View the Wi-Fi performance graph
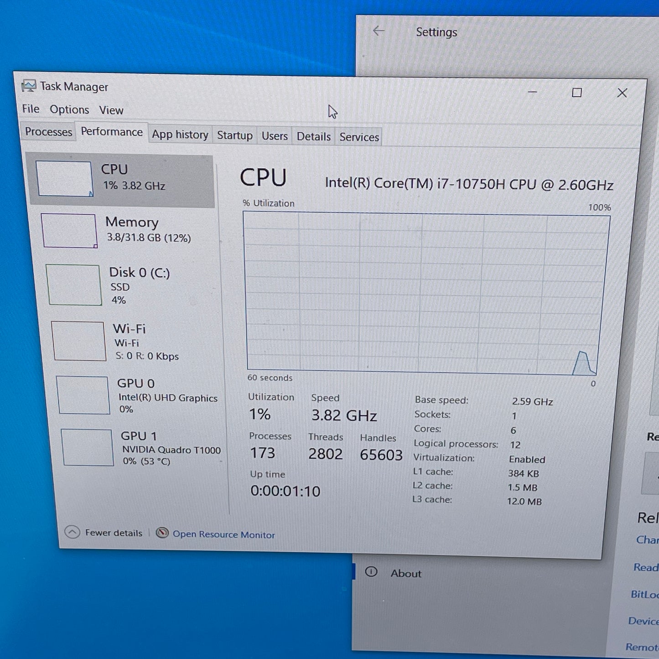The height and width of the screenshot is (659, 659). tap(78, 341)
